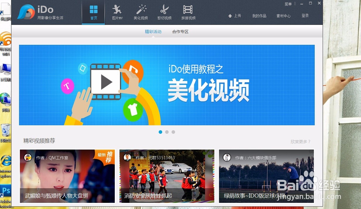Open the 美化视频 magic wand tool
The width and height of the screenshot is (361, 209).
click(x=141, y=12)
